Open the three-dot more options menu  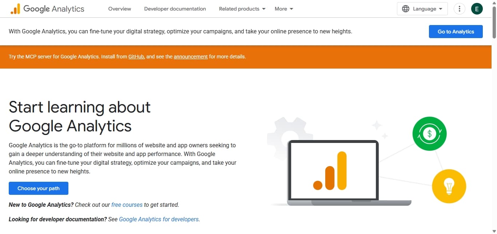(x=460, y=9)
